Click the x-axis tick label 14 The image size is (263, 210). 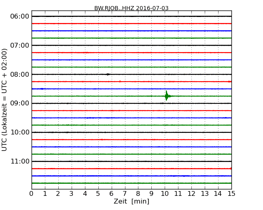point(218,194)
